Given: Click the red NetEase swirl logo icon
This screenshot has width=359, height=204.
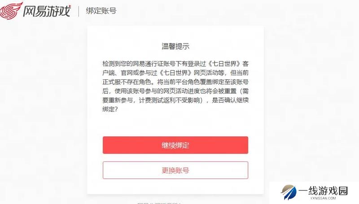Looking at the screenshot, I should (11, 10).
